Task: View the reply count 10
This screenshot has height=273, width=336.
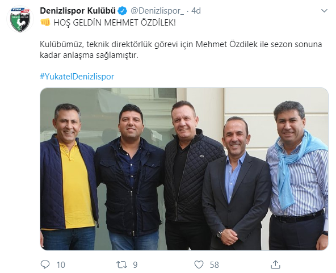Action: point(61,265)
